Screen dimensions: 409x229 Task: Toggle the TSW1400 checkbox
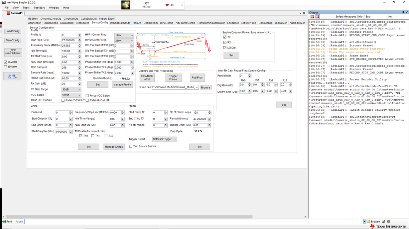[x=5, y=67]
